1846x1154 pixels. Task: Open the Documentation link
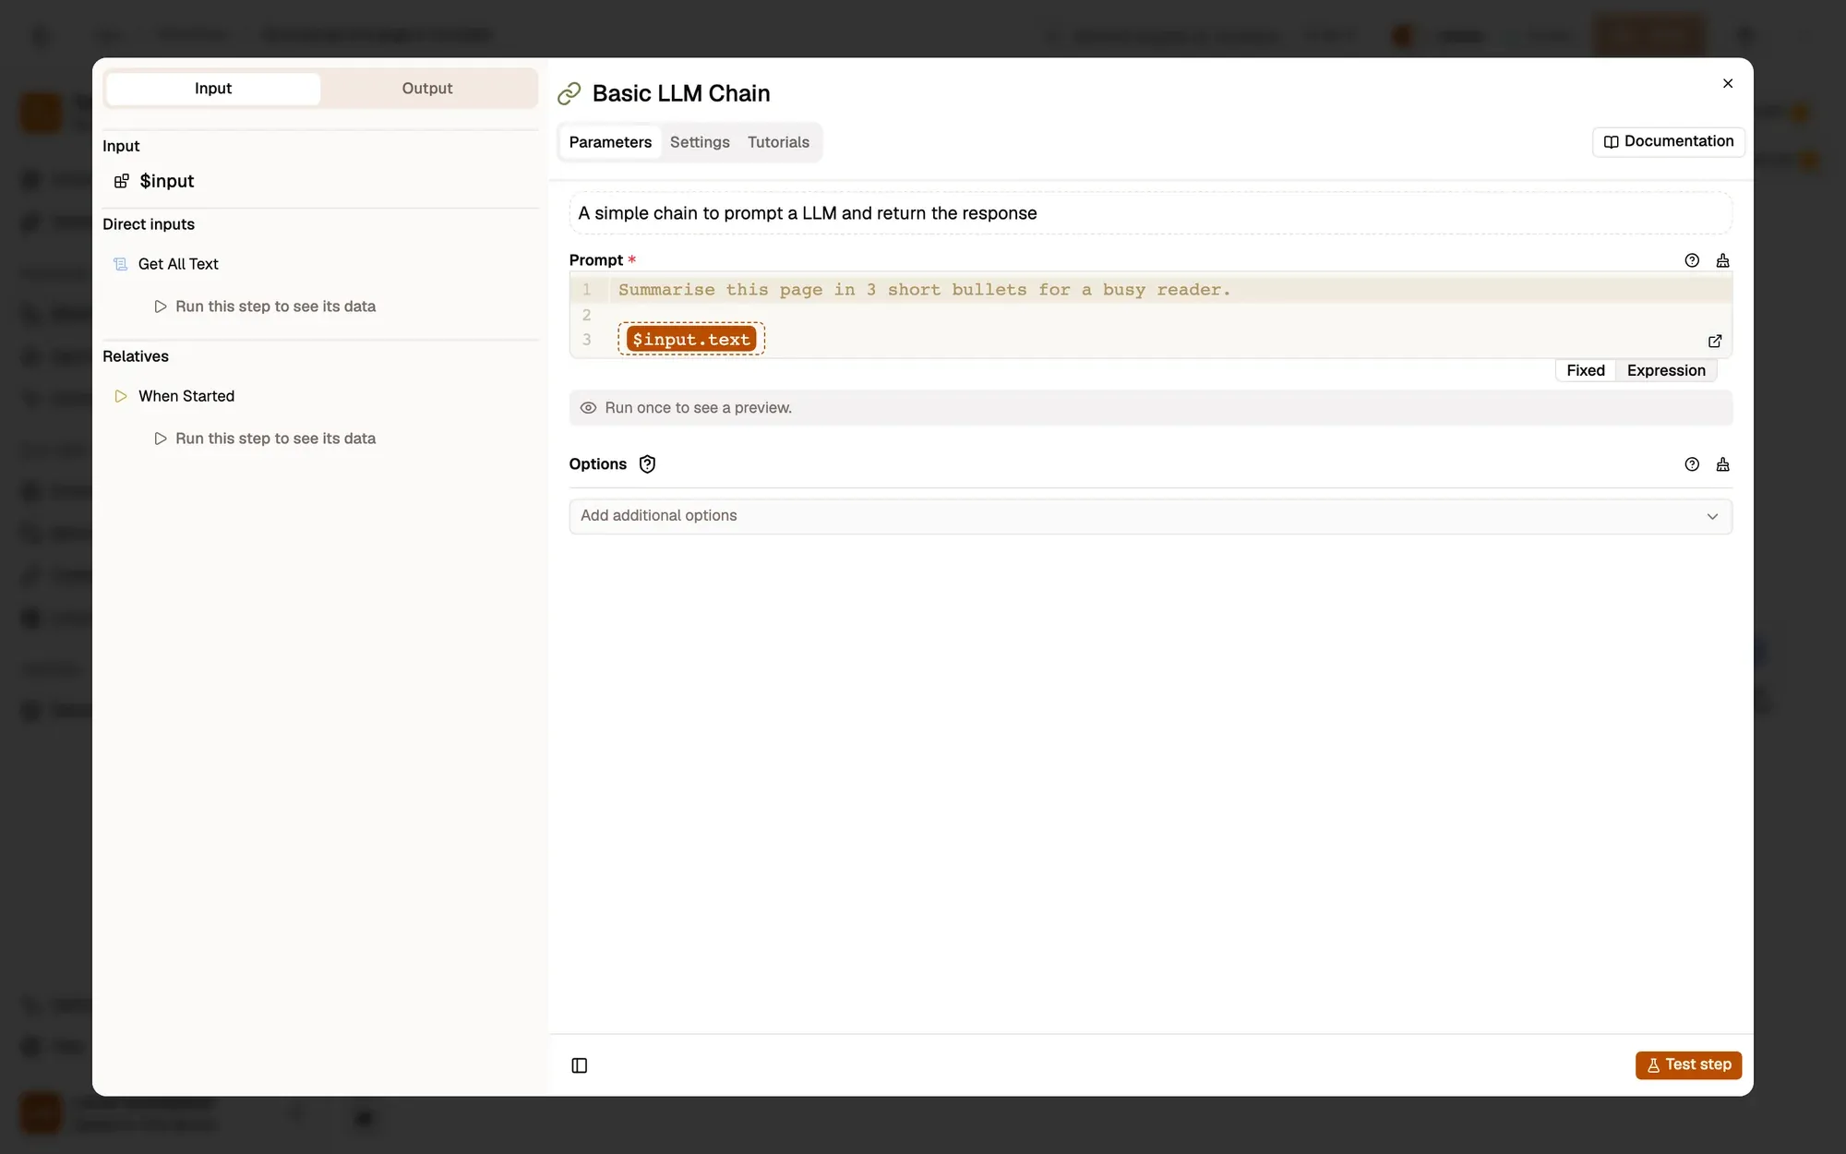[x=1668, y=141]
